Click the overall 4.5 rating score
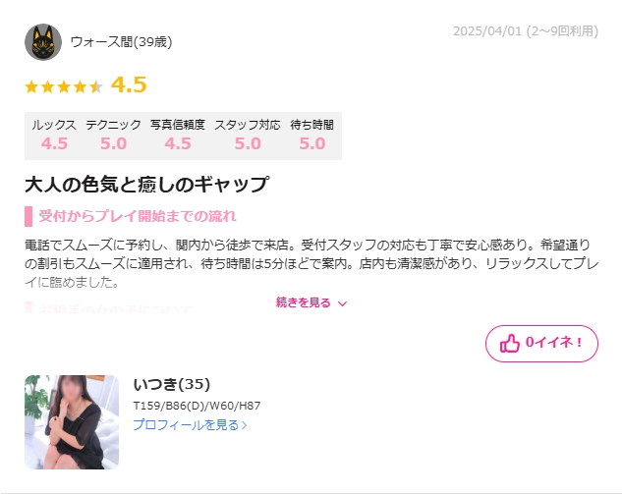 129,84
